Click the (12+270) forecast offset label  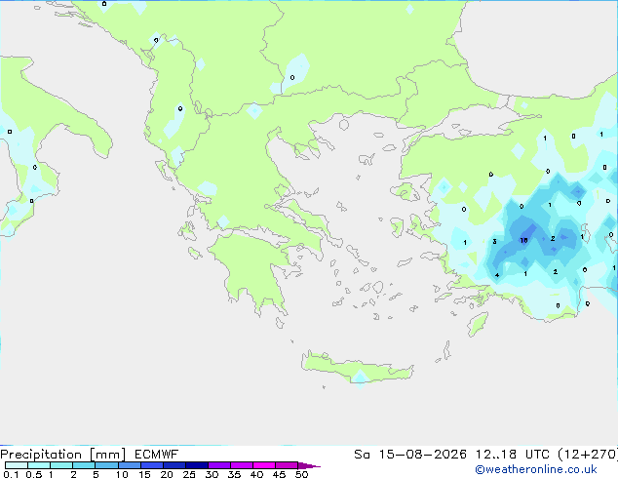[x=588, y=455]
